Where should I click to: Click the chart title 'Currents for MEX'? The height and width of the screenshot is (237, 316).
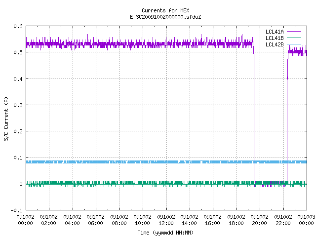(x=165, y=10)
